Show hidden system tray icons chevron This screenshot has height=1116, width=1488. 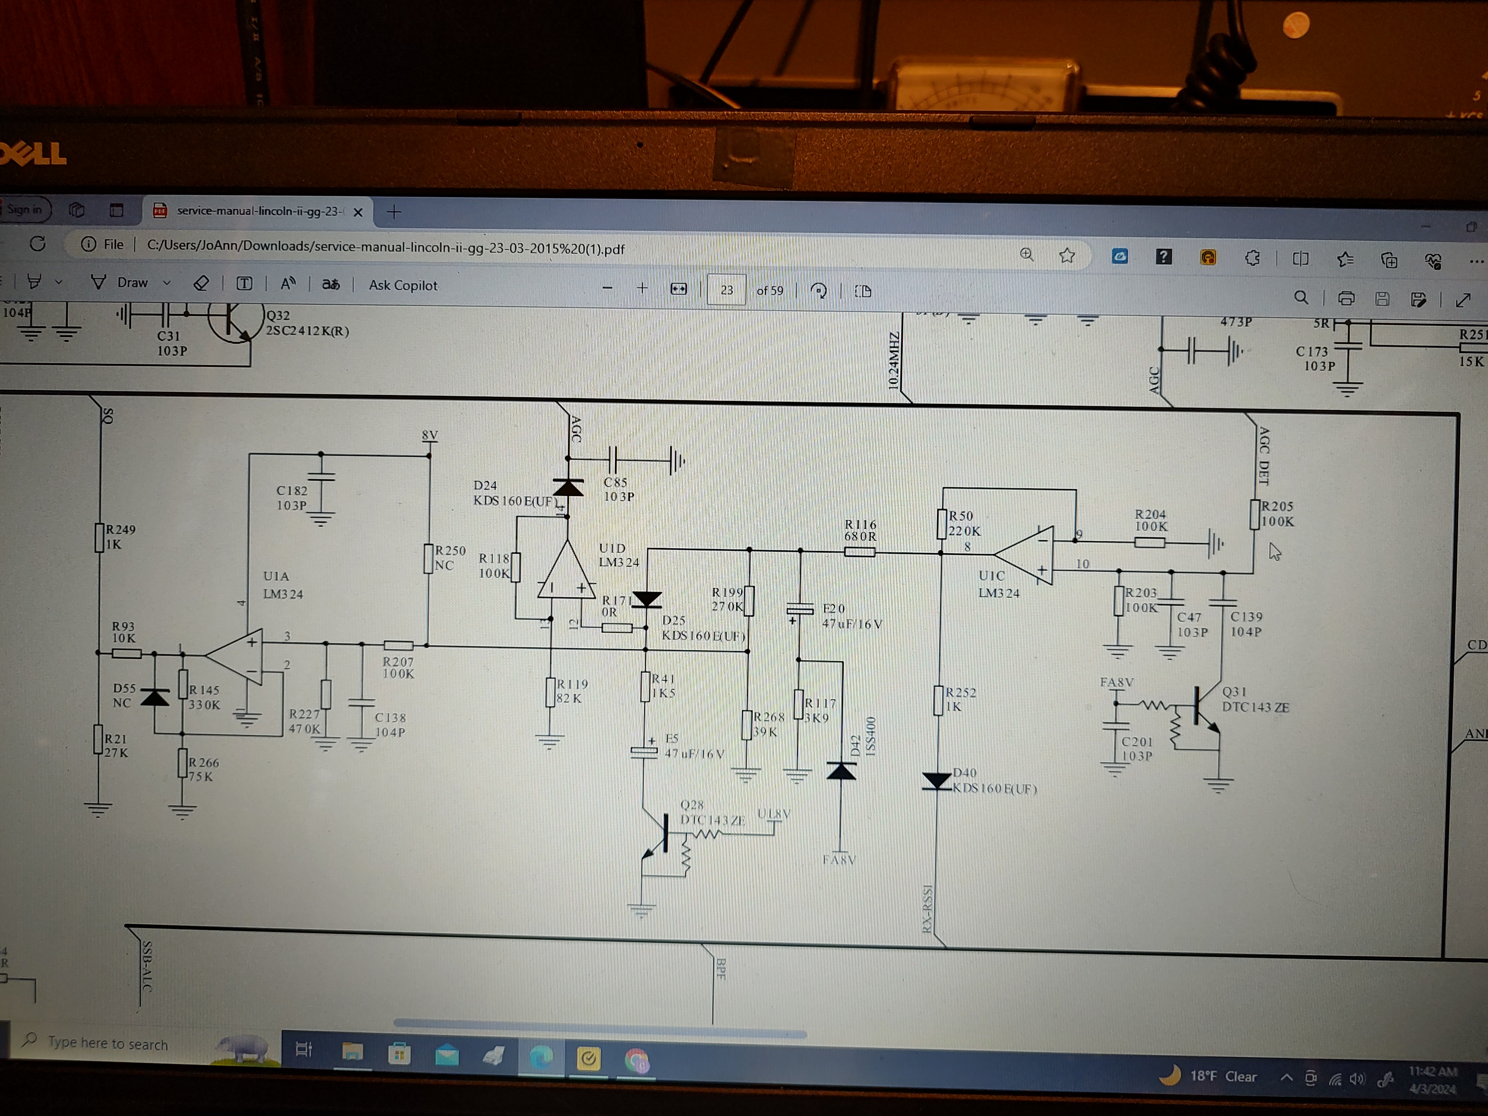1286,1077
